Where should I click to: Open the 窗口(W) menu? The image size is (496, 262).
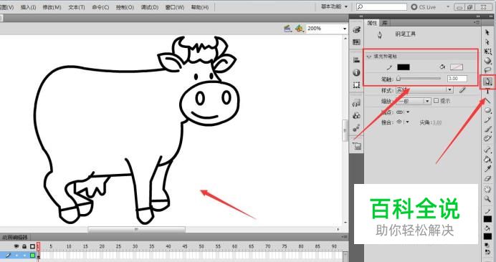(x=175, y=7)
